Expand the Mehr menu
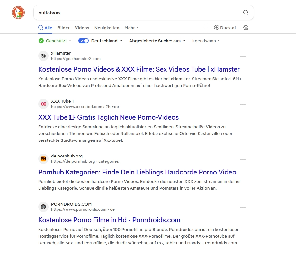Image resolution: width=296 pixels, height=255 pixels. [x=132, y=28]
